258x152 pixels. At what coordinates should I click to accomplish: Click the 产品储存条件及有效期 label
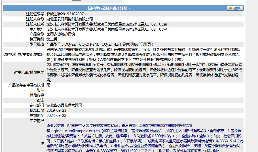pyautogui.click(x=26, y=85)
